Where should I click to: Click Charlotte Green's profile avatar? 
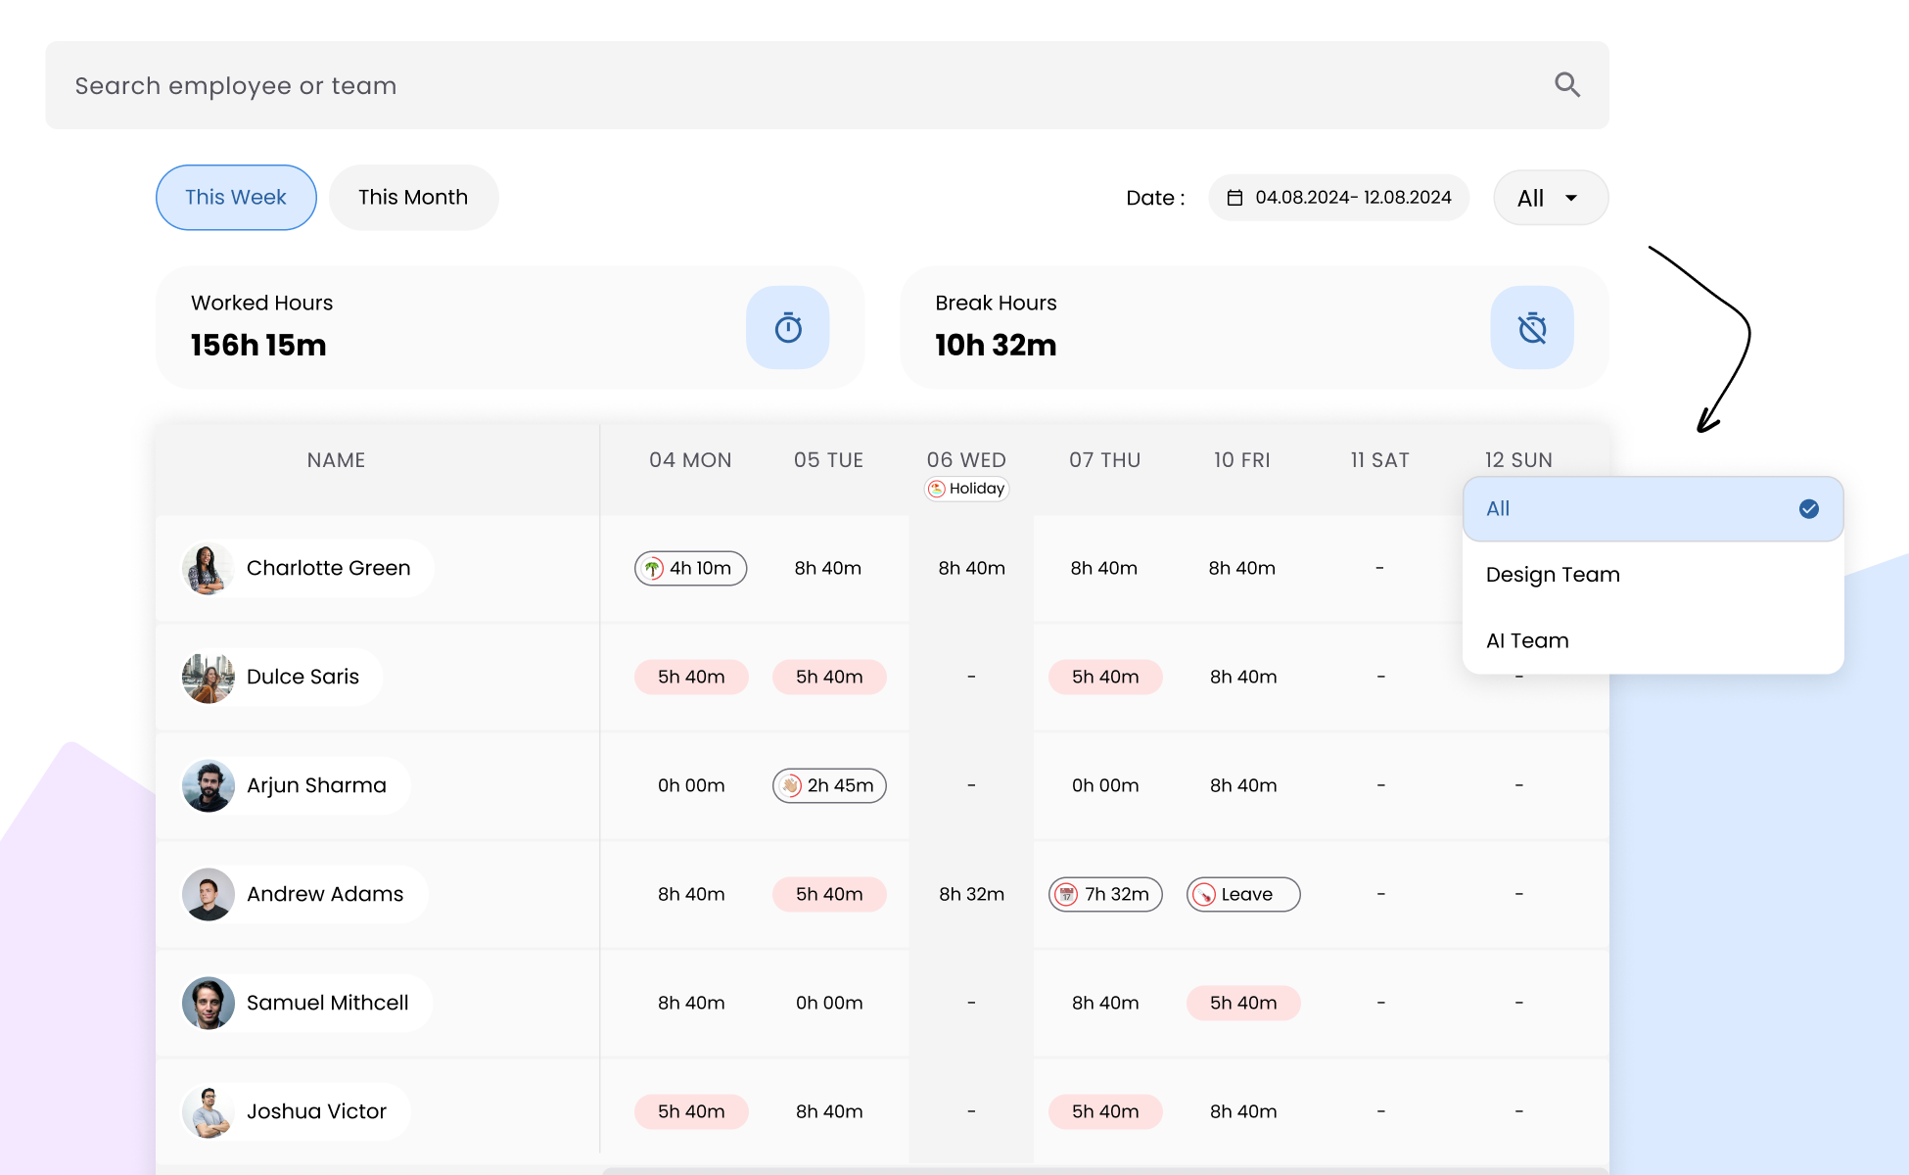[209, 568]
